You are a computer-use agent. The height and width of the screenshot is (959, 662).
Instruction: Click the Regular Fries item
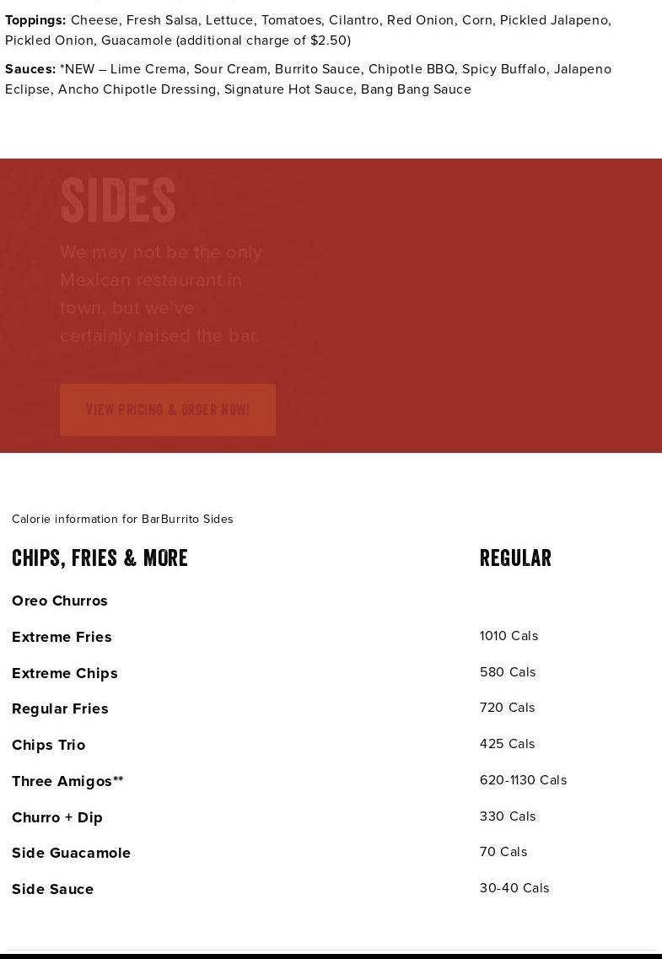tap(60, 708)
